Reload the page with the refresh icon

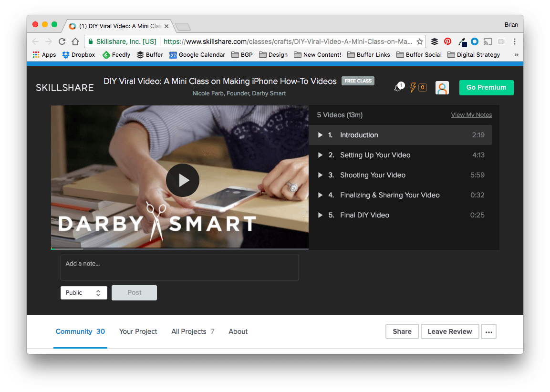[x=62, y=41]
